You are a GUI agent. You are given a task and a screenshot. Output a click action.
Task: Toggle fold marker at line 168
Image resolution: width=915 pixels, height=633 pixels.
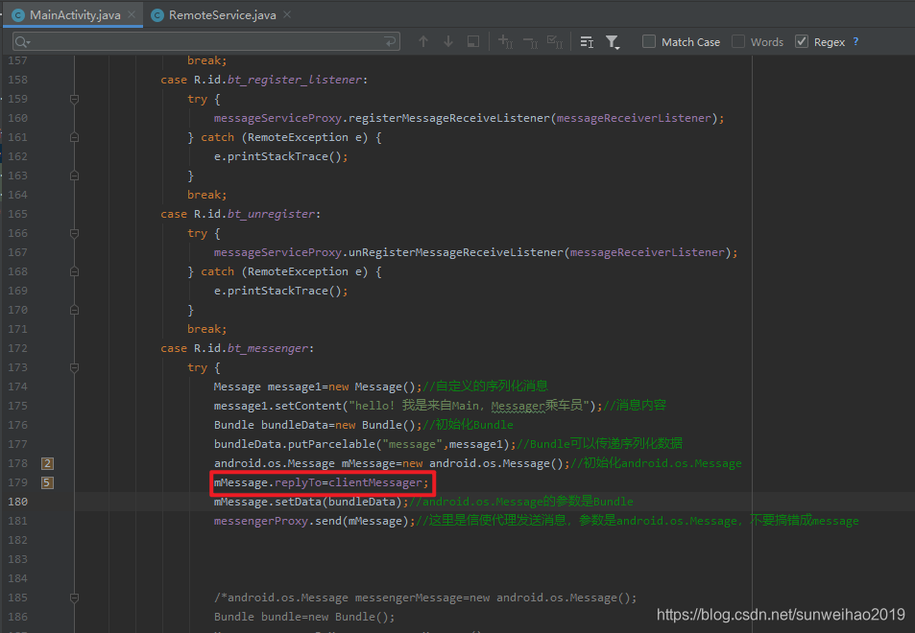(74, 271)
